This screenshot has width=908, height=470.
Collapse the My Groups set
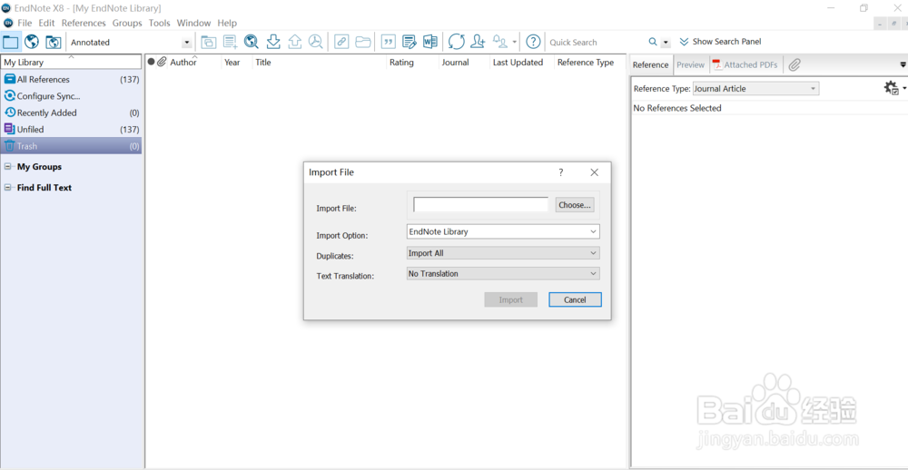[x=8, y=167]
